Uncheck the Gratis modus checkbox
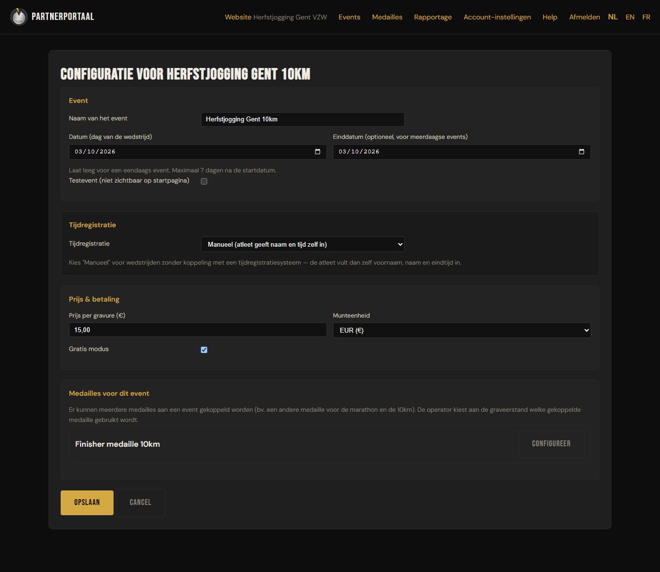This screenshot has width=660, height=572. [x=204, y=350]
